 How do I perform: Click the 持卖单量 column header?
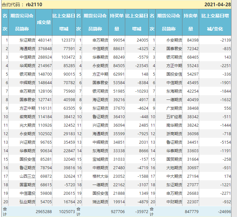click(191, 22)
